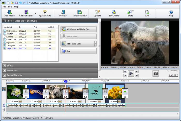Jump to end of the sequence
Viewport: 181px width, 121px height.
(x=137, y=75)
